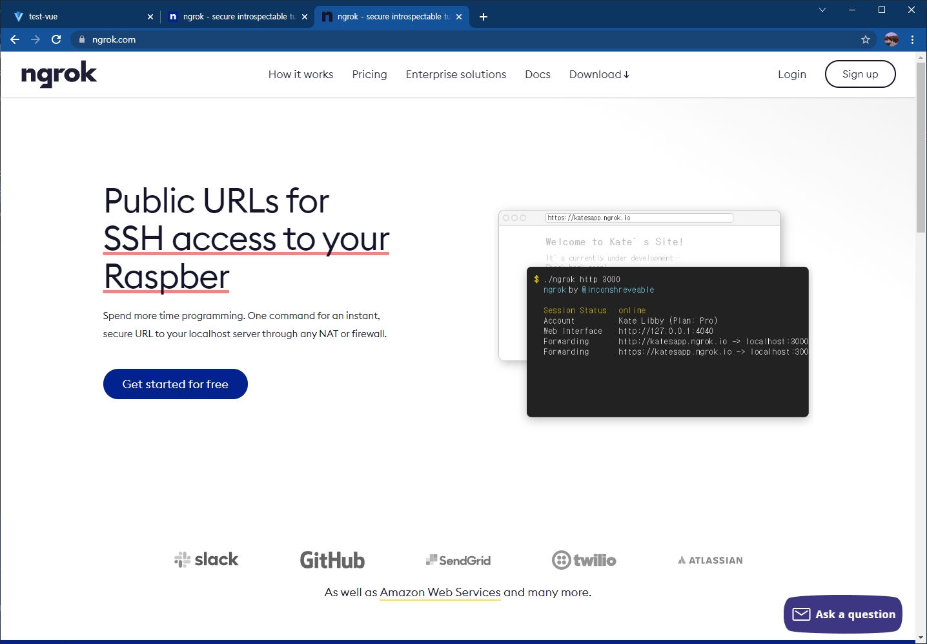Open the Docs page
The height and width of the screenshot is (644, 927).
pyautogui.click(x=538, y=74)
